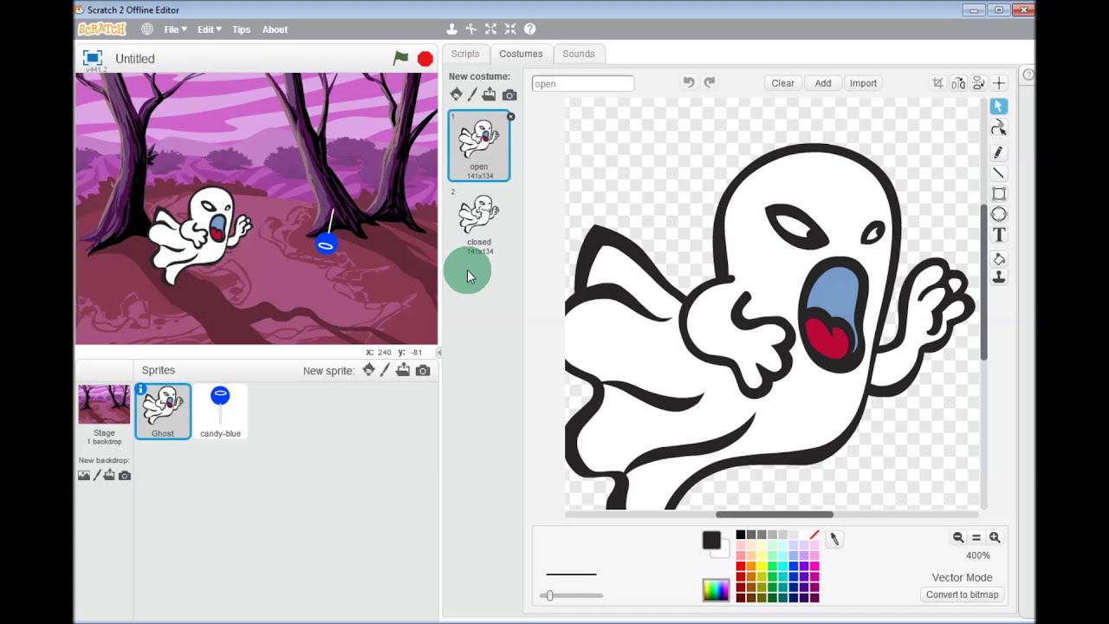The image size is (1109, 624).
Task: Choose the Reshape tool
Action: click(998, 128)
